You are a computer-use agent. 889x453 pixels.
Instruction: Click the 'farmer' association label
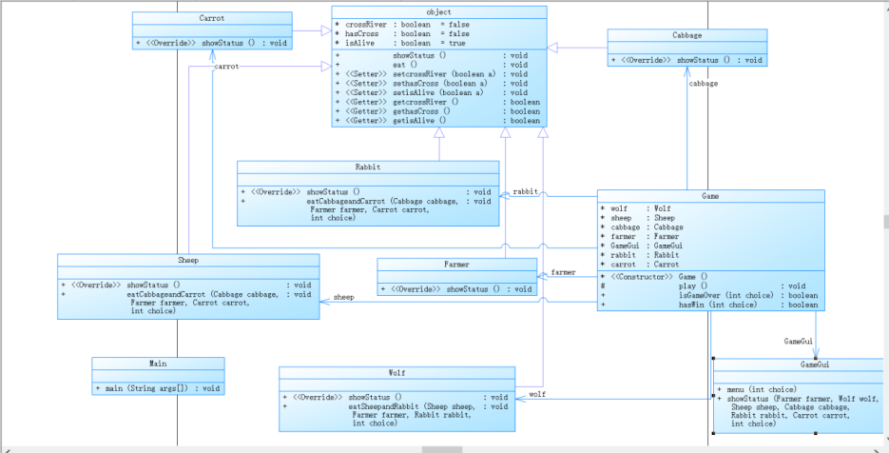tap(563, 272)
